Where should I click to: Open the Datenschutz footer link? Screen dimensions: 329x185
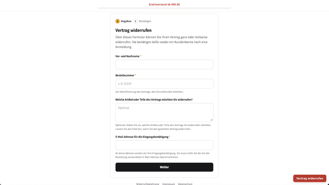[x=185, y=184]
